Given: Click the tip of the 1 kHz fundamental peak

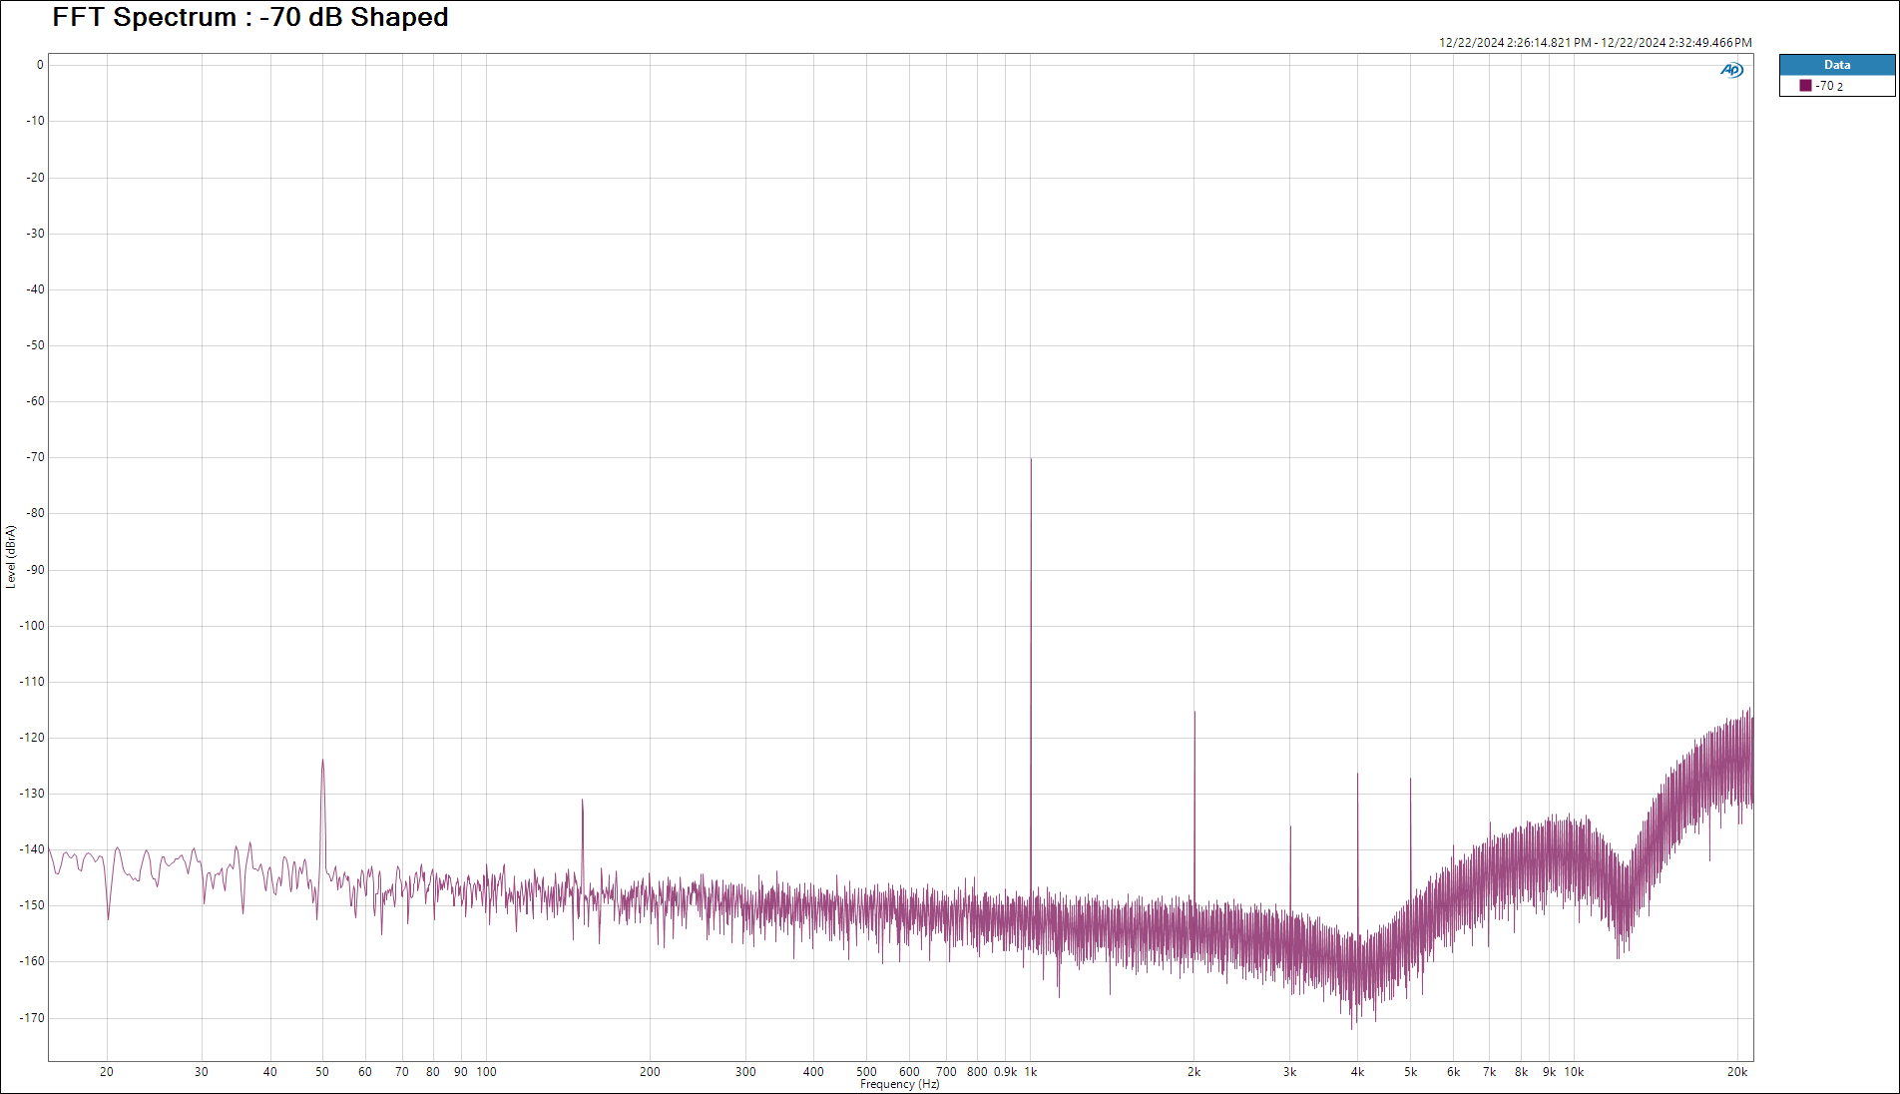Looking at the screenshot, I should (x=1031, y=460).
